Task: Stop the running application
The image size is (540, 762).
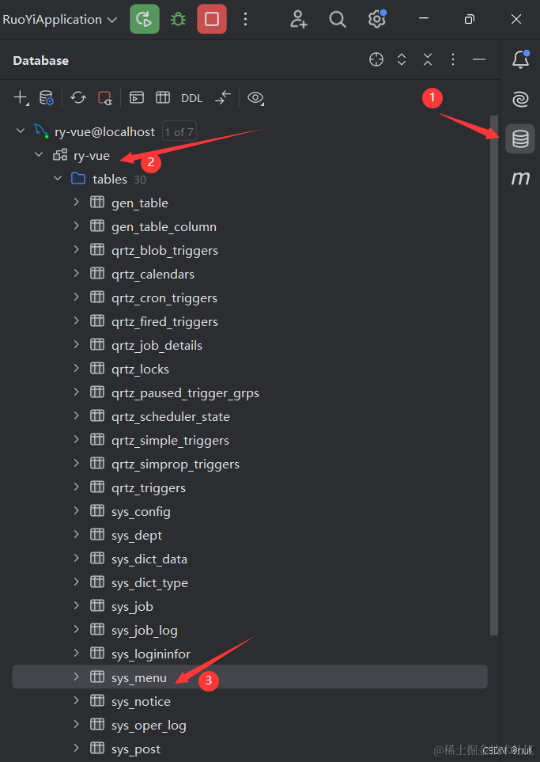Action: point(211,19)
